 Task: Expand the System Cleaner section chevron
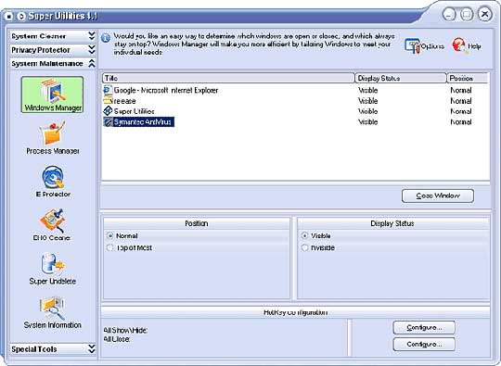point(92,36)
